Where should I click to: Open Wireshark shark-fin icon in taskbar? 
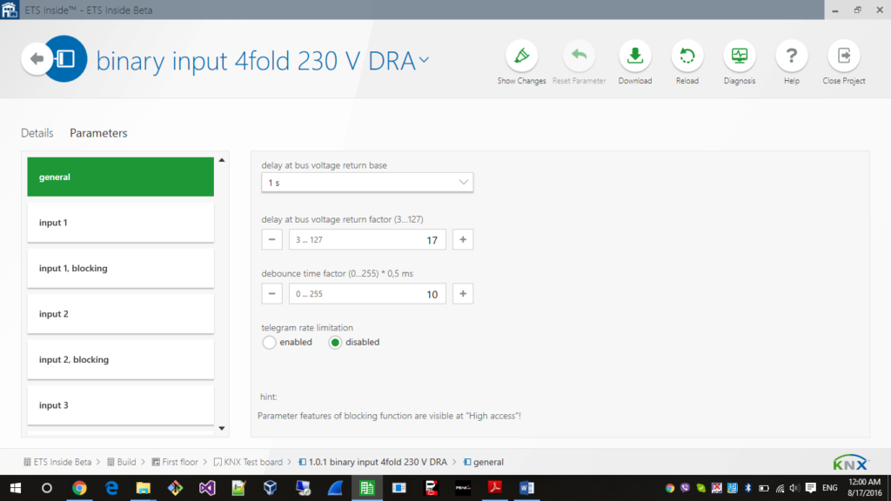pyautogui.click(x=335, y=488)
